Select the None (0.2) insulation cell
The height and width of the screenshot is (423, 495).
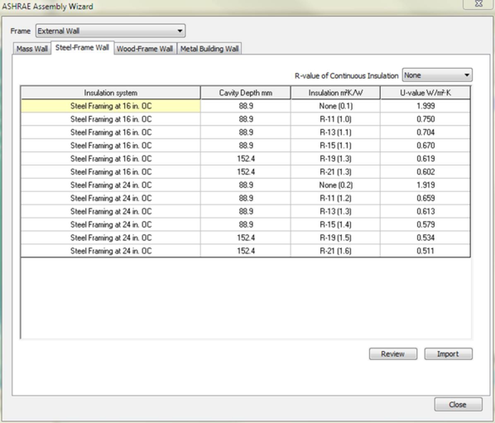(335, 185)
